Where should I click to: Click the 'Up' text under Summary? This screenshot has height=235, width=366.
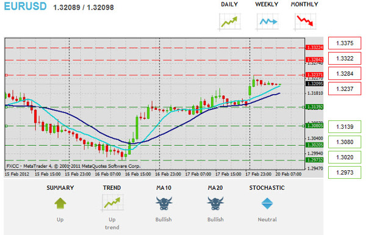[x=60, y=220]
